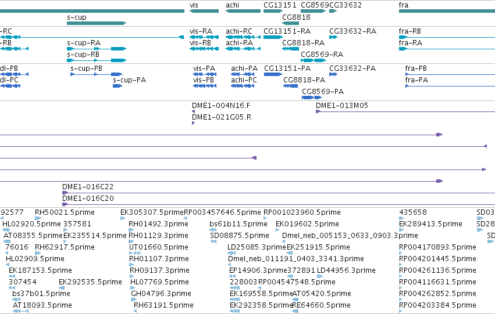Select vis-PB protein label
This screenshot has width=495, height=314.
204,80
